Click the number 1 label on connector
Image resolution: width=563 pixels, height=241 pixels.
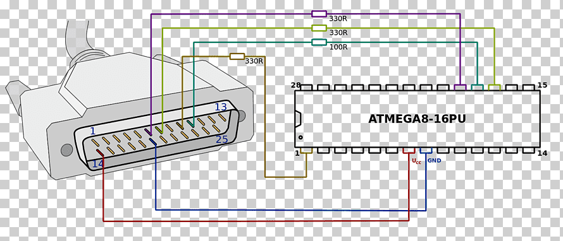[92, 131]
